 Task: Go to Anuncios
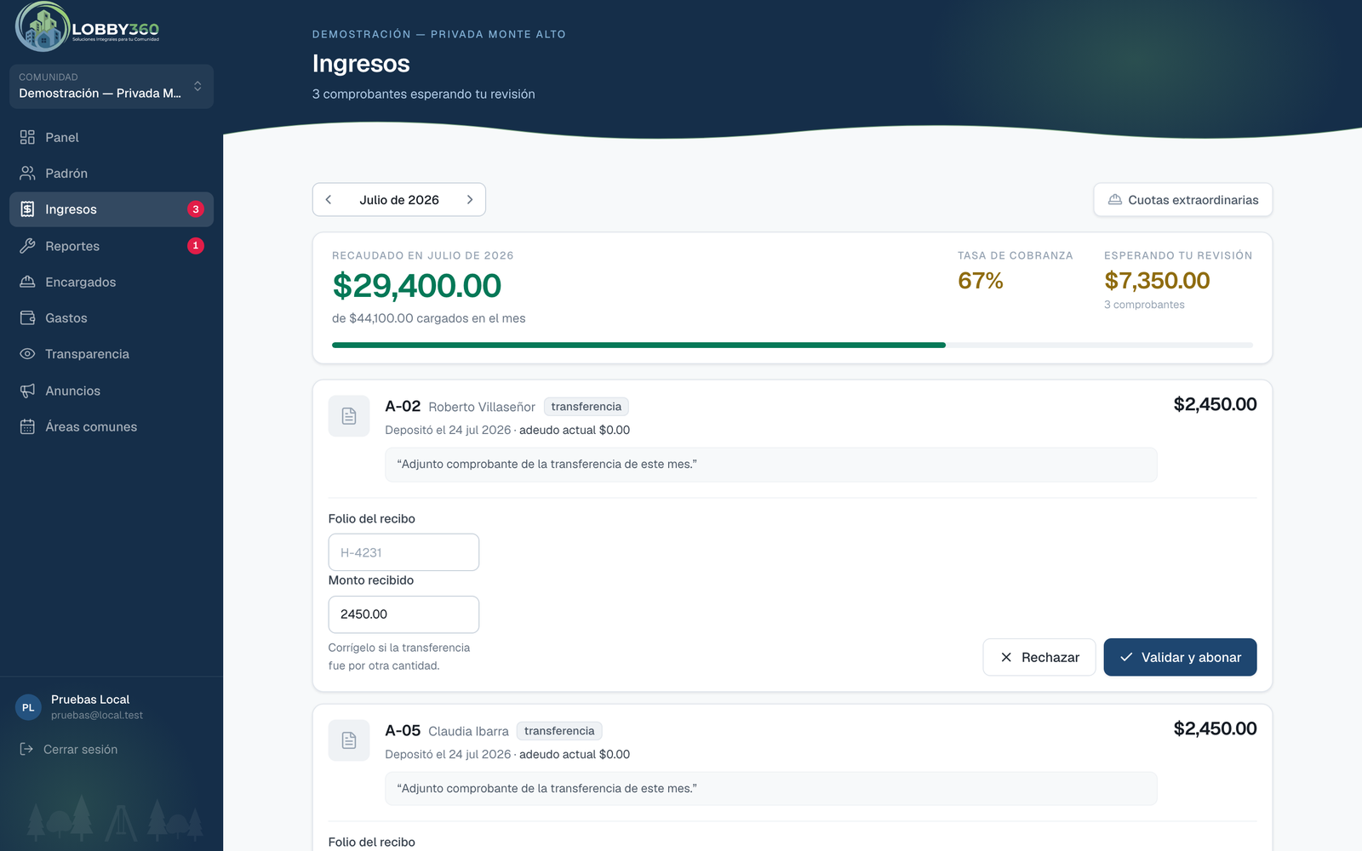click(x=112, y=391)
